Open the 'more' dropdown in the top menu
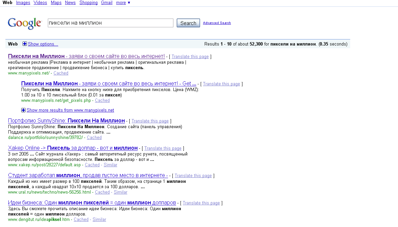 (121, 3)
